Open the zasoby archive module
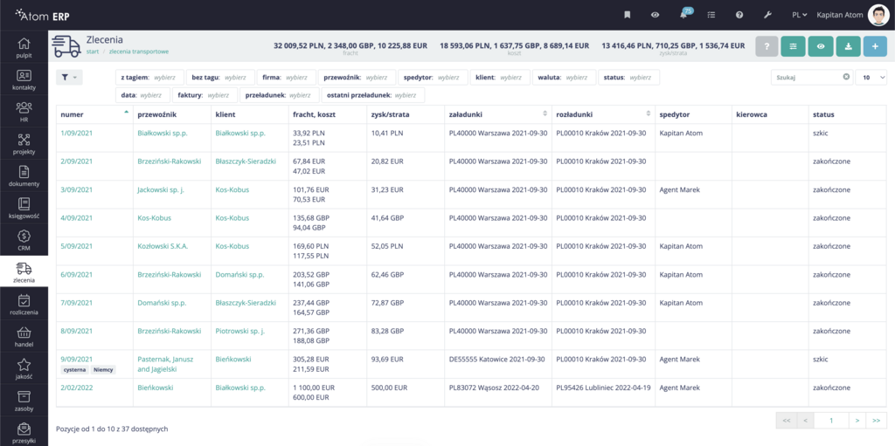Image resolution: width=895 pixels, height=446 pixels. pyautogui.click(x=24, y=400)
